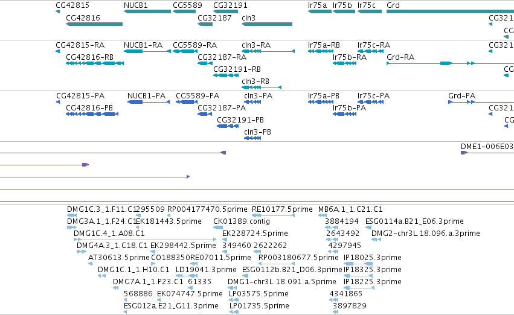Screen dimensions: 514x315
Task: Select the CK01389.contig feature
Action: (x=218, y=227)
